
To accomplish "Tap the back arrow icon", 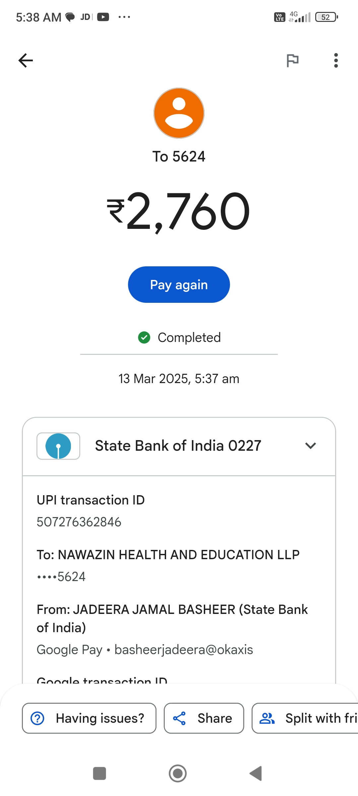I will 26,60.
